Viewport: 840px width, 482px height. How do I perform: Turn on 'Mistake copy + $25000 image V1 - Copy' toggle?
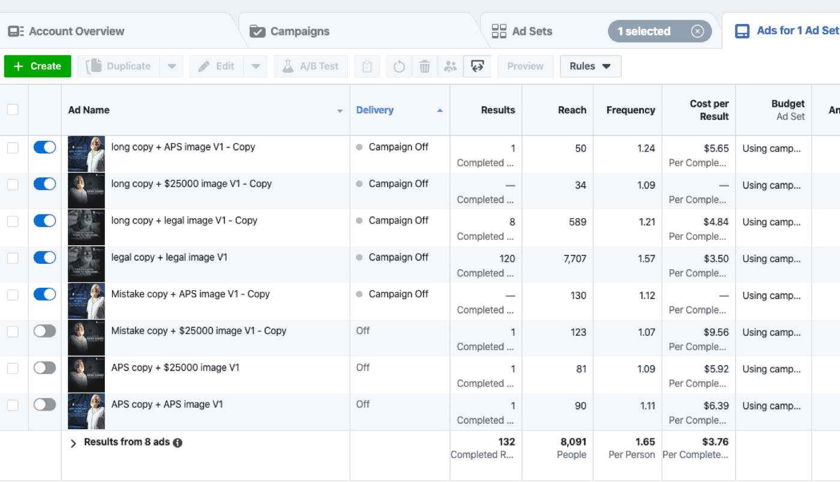[45, 331]
